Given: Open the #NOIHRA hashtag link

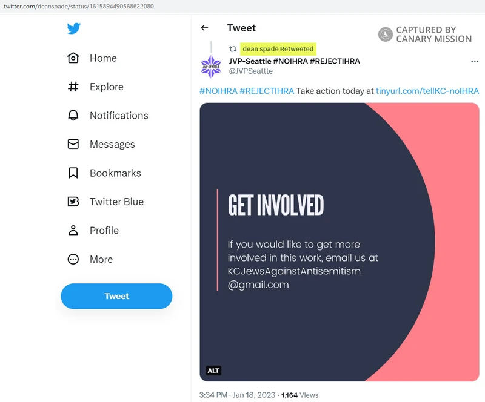Looking at the screenshot, I should 218,91.
